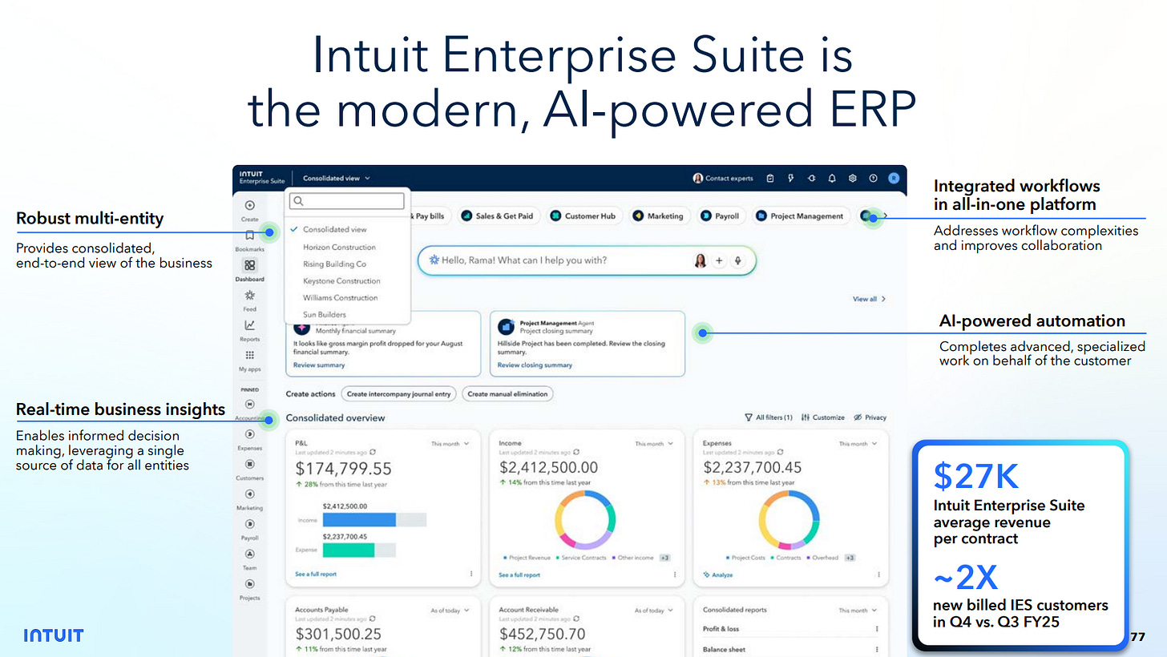
Task: Click the lightning bolt icon in header
Action: (791, 179)
